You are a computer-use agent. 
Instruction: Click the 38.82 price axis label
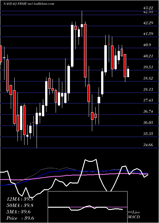148,78
